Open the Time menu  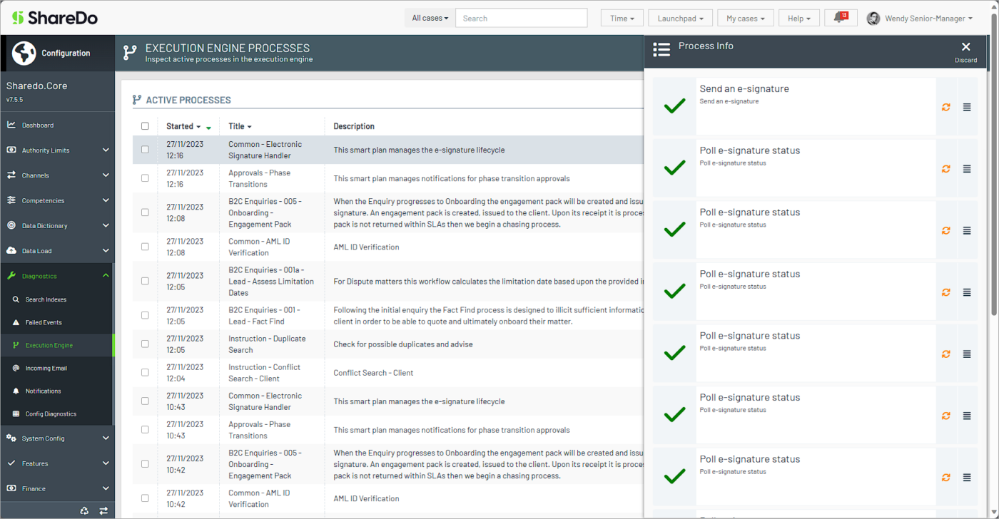pos(622,19)
